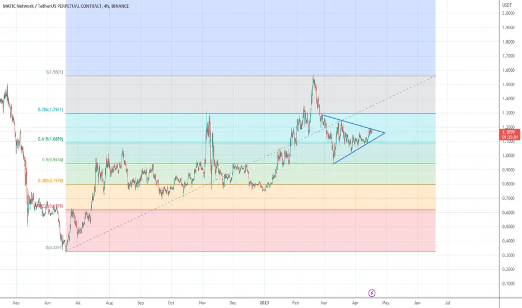Select the Fibonacci label 0.618(1.0889)
522x308 pixels.
pos(50,139)
